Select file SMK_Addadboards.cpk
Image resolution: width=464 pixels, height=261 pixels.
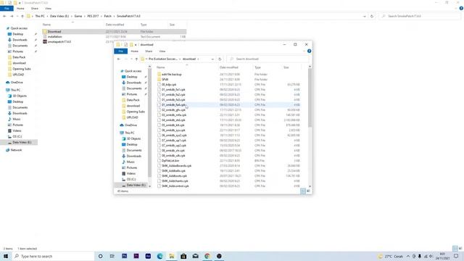[176, 166]
